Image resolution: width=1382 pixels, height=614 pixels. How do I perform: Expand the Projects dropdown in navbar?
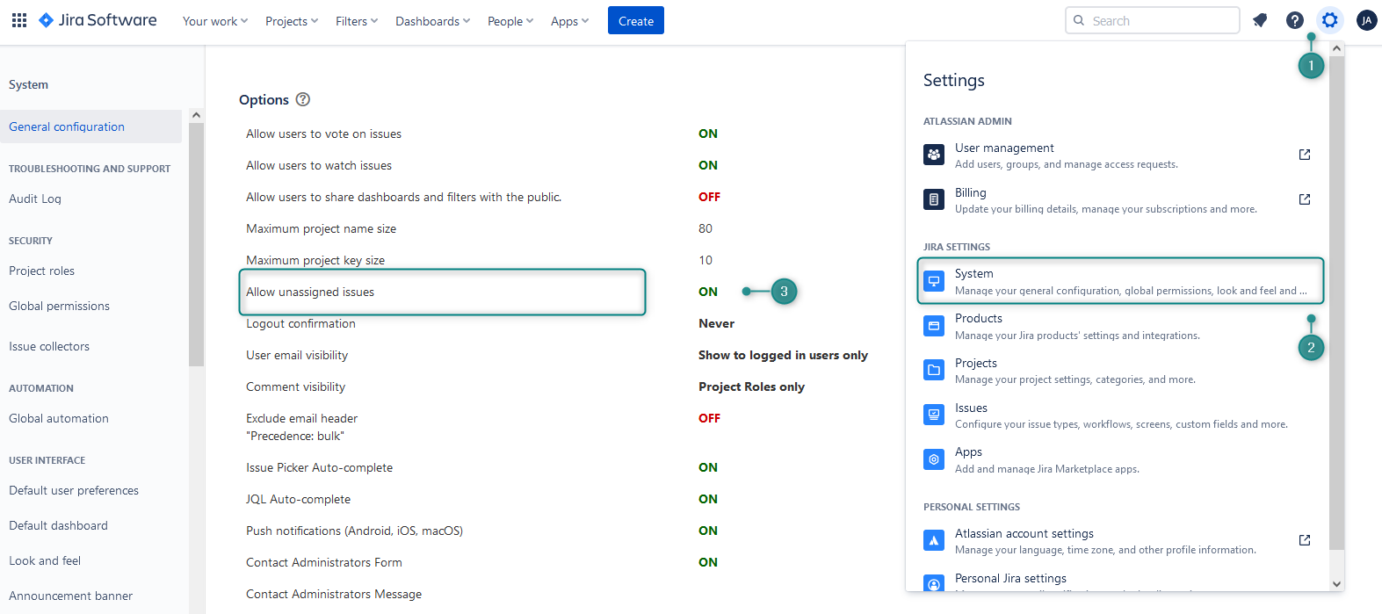(x=292, y=21)
